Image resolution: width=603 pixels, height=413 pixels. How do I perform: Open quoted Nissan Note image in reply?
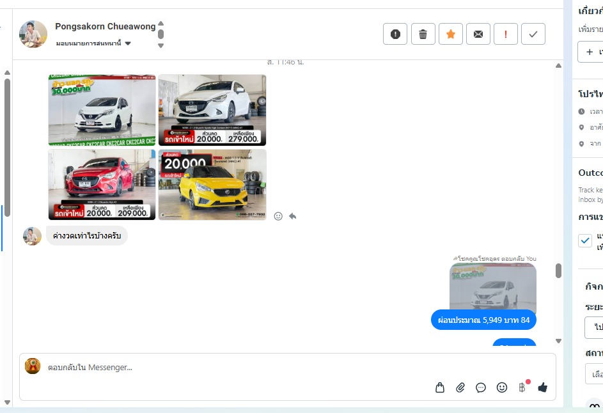point(493,287)
